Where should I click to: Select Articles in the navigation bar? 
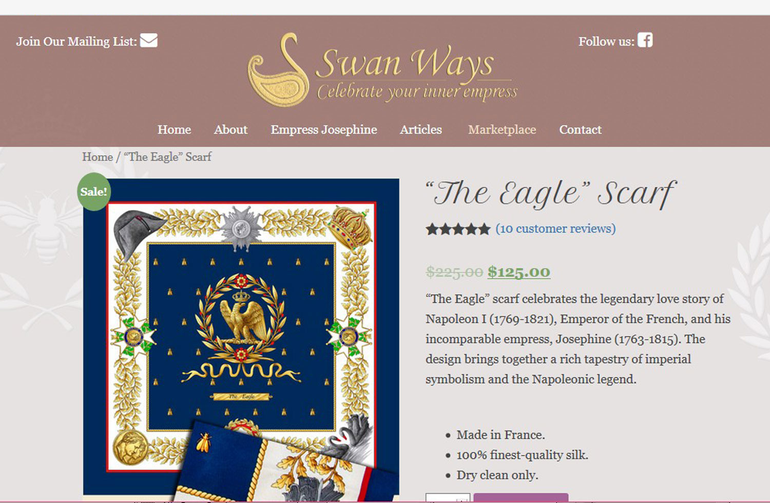click(x=421, y=130)
